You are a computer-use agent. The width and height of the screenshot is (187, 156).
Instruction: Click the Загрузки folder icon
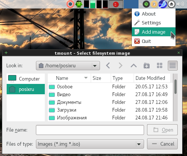[52, 110]
